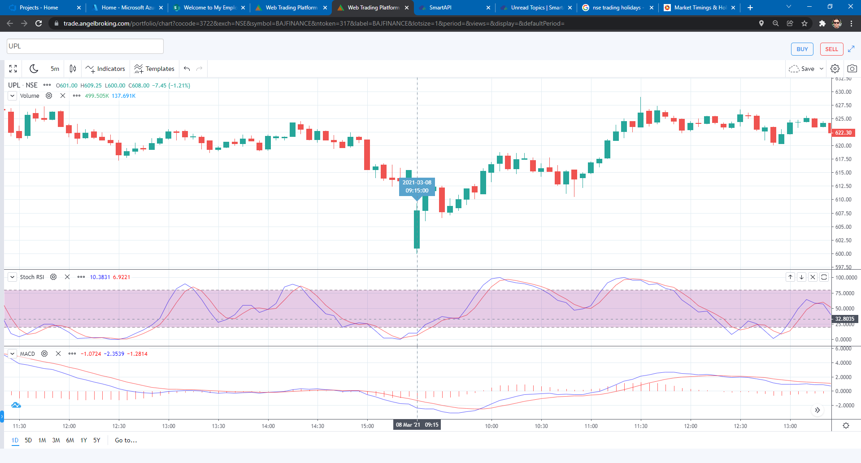Open chart settings gear icon
Image resolution: width=861 pixels, height=463 pixels.
(835, 69)
